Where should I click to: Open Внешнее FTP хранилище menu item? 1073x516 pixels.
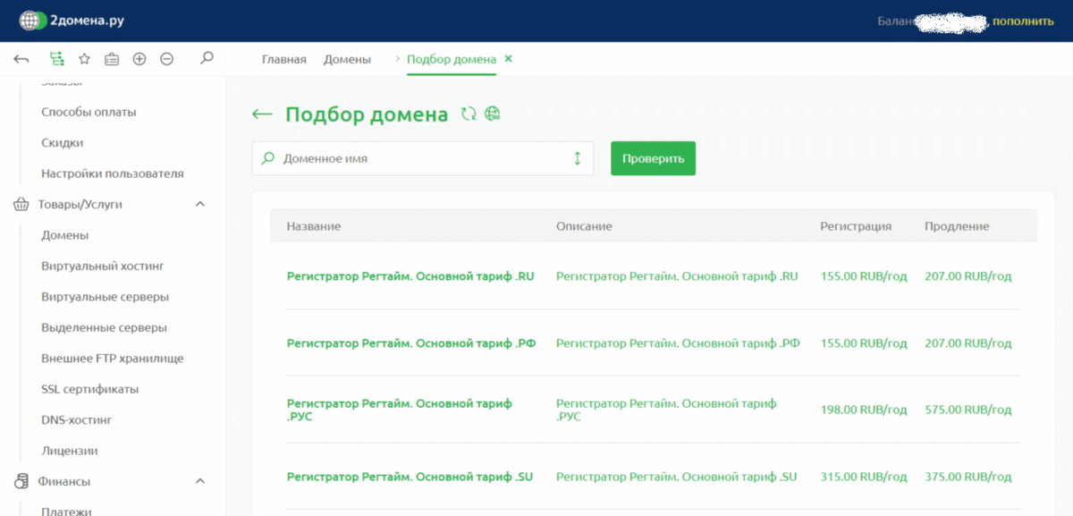(113, 359)
